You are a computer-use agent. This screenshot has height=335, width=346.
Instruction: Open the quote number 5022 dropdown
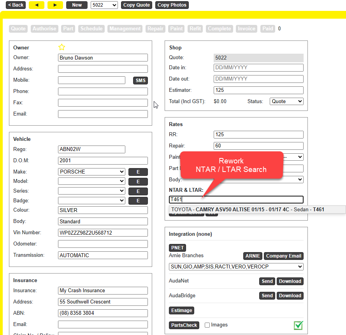click(104, 5)
